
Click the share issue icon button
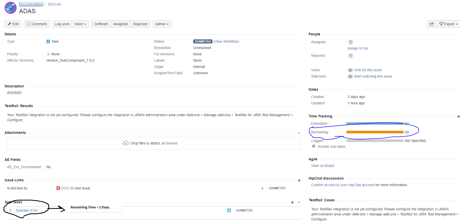(431, 24)
